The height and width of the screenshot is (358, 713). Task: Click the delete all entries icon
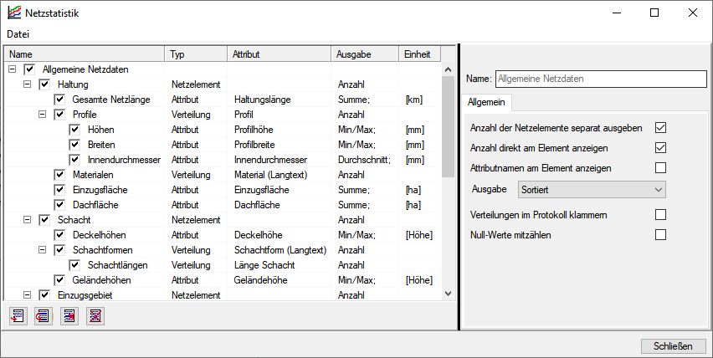[96, 315]
